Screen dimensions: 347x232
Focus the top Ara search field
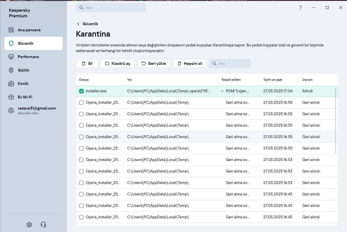[x=111, y=8]
